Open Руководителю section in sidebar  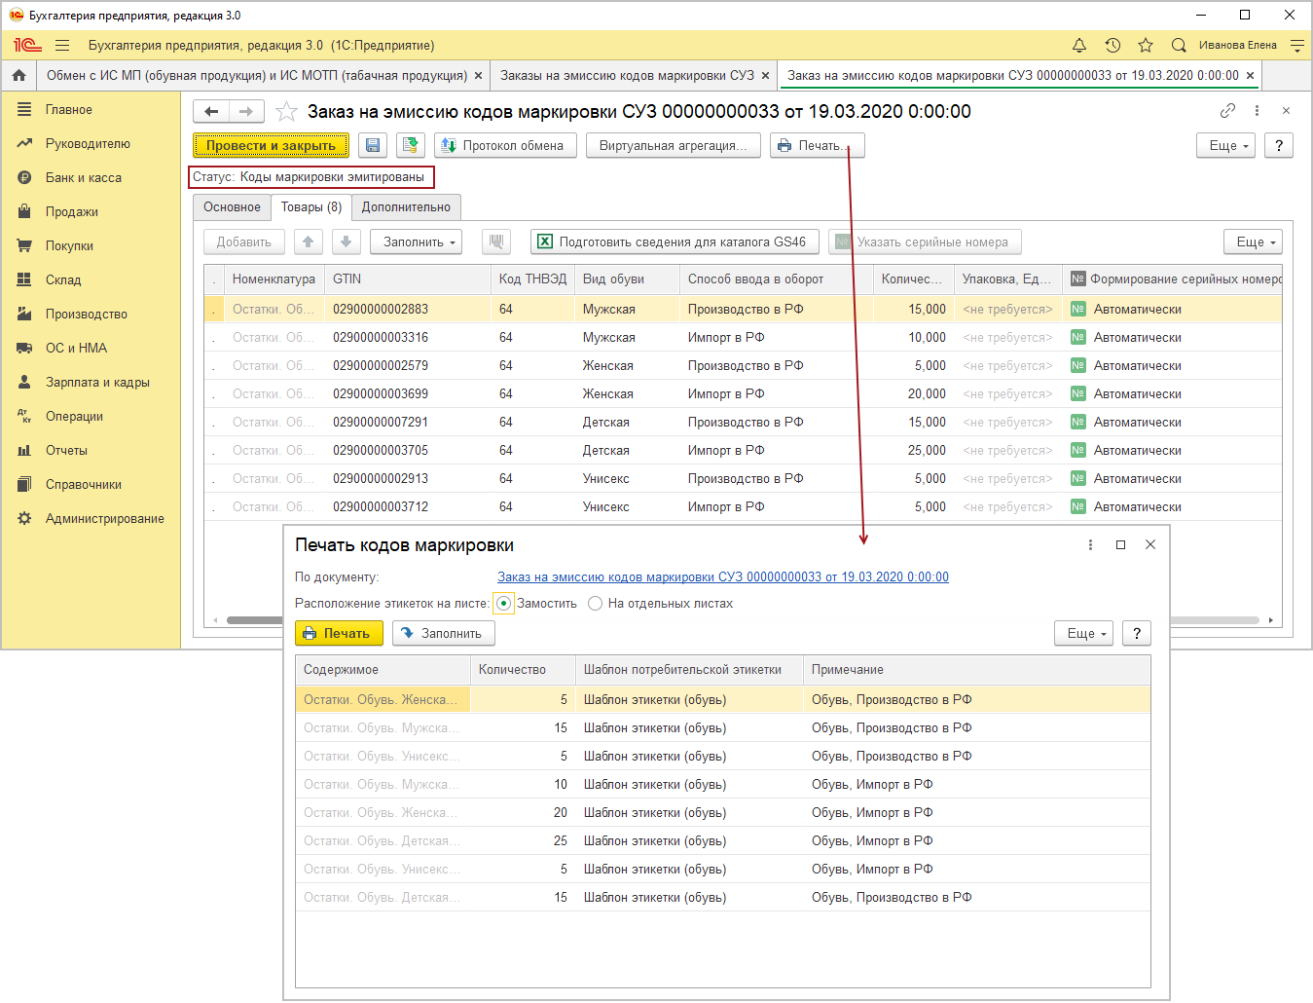[x=88, y=144]
